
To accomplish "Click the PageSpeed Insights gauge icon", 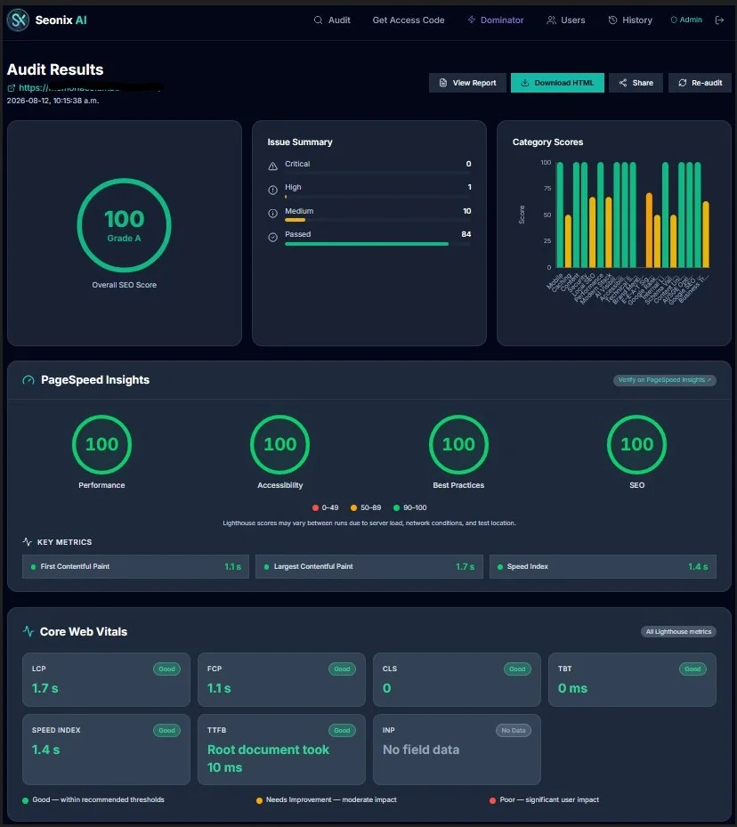I will (x=28, y=380).
